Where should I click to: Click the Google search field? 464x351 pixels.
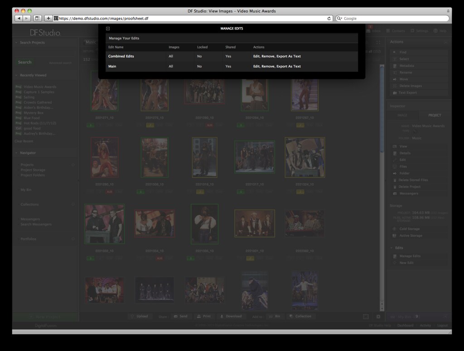[x=392, y=18]
